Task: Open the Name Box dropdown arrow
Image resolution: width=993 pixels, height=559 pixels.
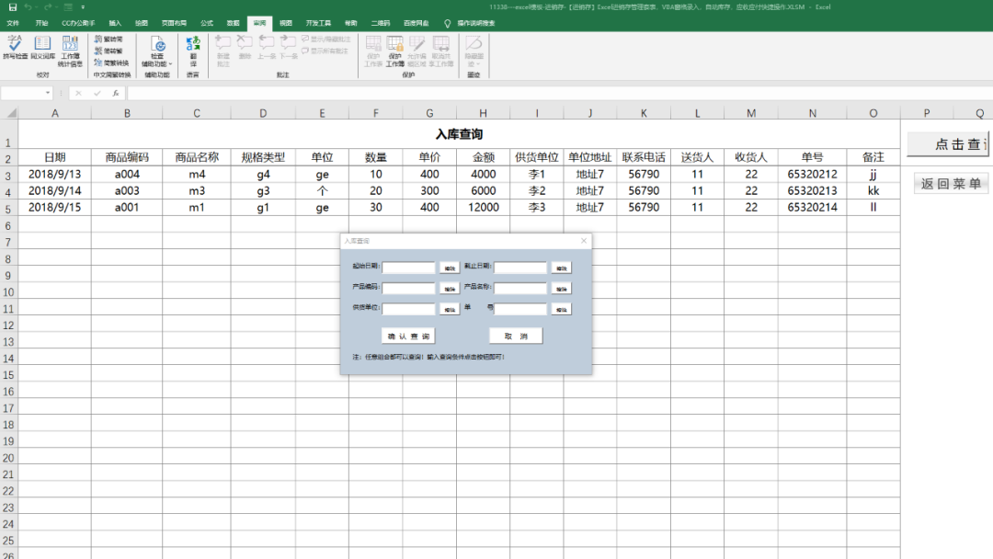Action: click(48, 93)
